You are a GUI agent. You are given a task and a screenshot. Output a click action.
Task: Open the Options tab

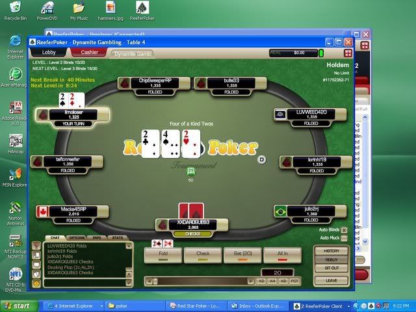[77, 238]
